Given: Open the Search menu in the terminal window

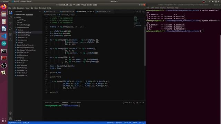Looking at the screenshot, I should 163,8.
